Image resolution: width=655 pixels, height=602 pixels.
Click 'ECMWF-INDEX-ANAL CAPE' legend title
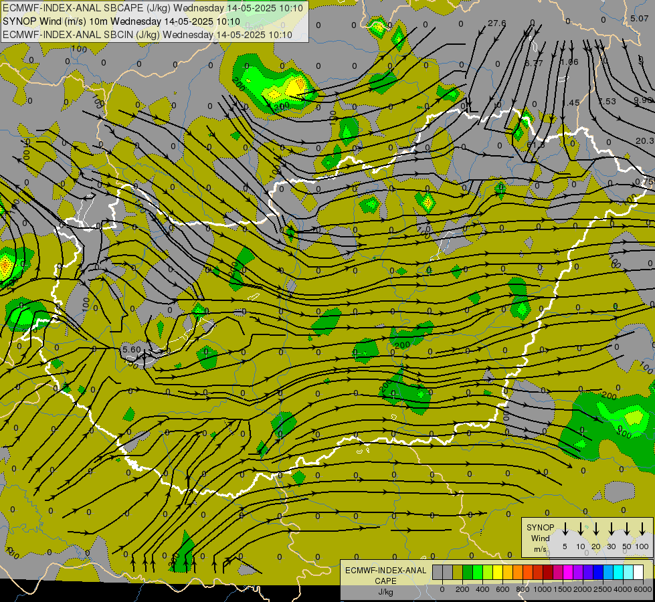(x=385, y=576)
